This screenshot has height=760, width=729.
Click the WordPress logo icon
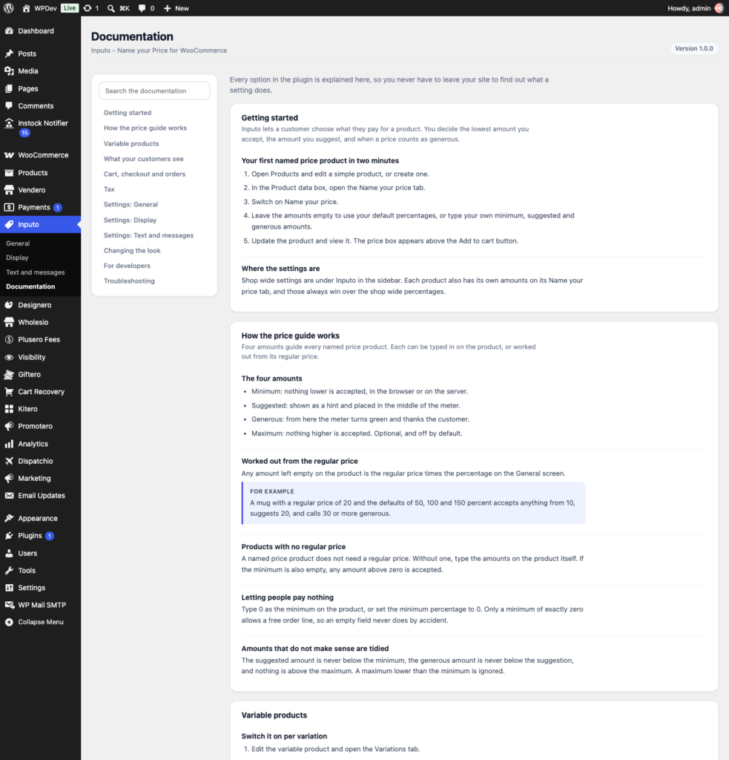(x=9, y=8)
